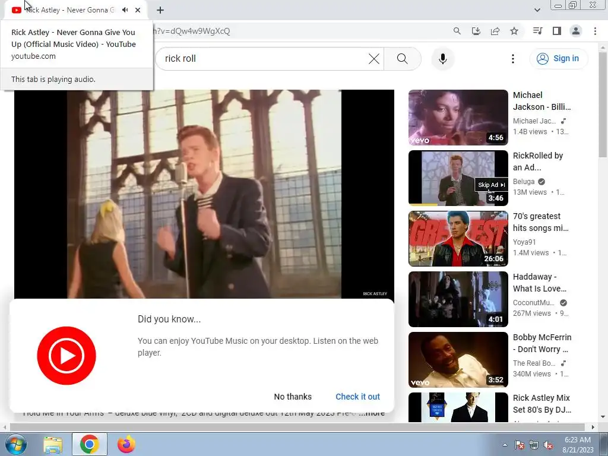
Task: Click the Sign in button
Action: [x=559, y=59]
